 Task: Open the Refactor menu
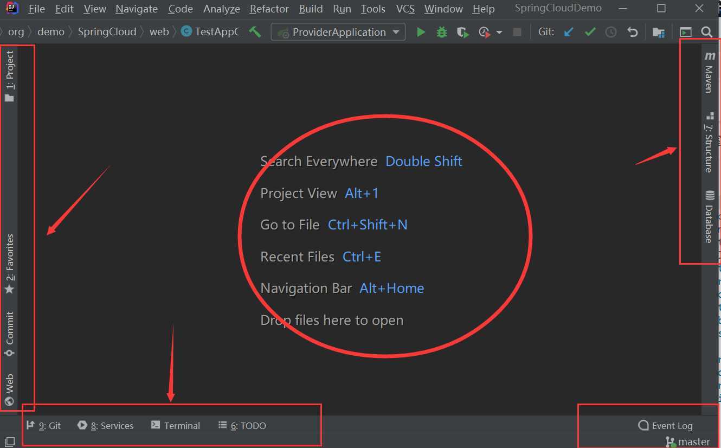269,9
